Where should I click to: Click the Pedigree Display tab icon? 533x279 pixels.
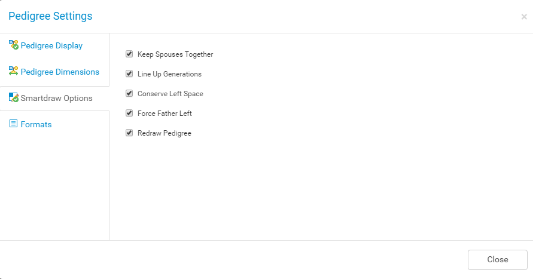[14, 45]
